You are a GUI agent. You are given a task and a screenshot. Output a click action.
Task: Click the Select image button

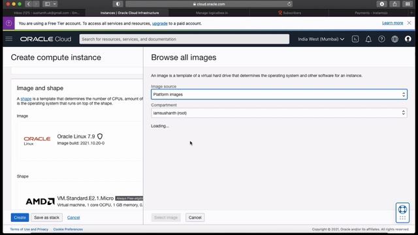[x=166, y=217]
